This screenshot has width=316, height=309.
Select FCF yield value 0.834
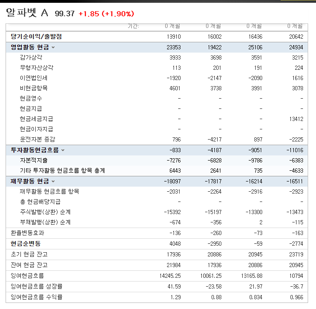pyautogui.click(x=256, y=297)
